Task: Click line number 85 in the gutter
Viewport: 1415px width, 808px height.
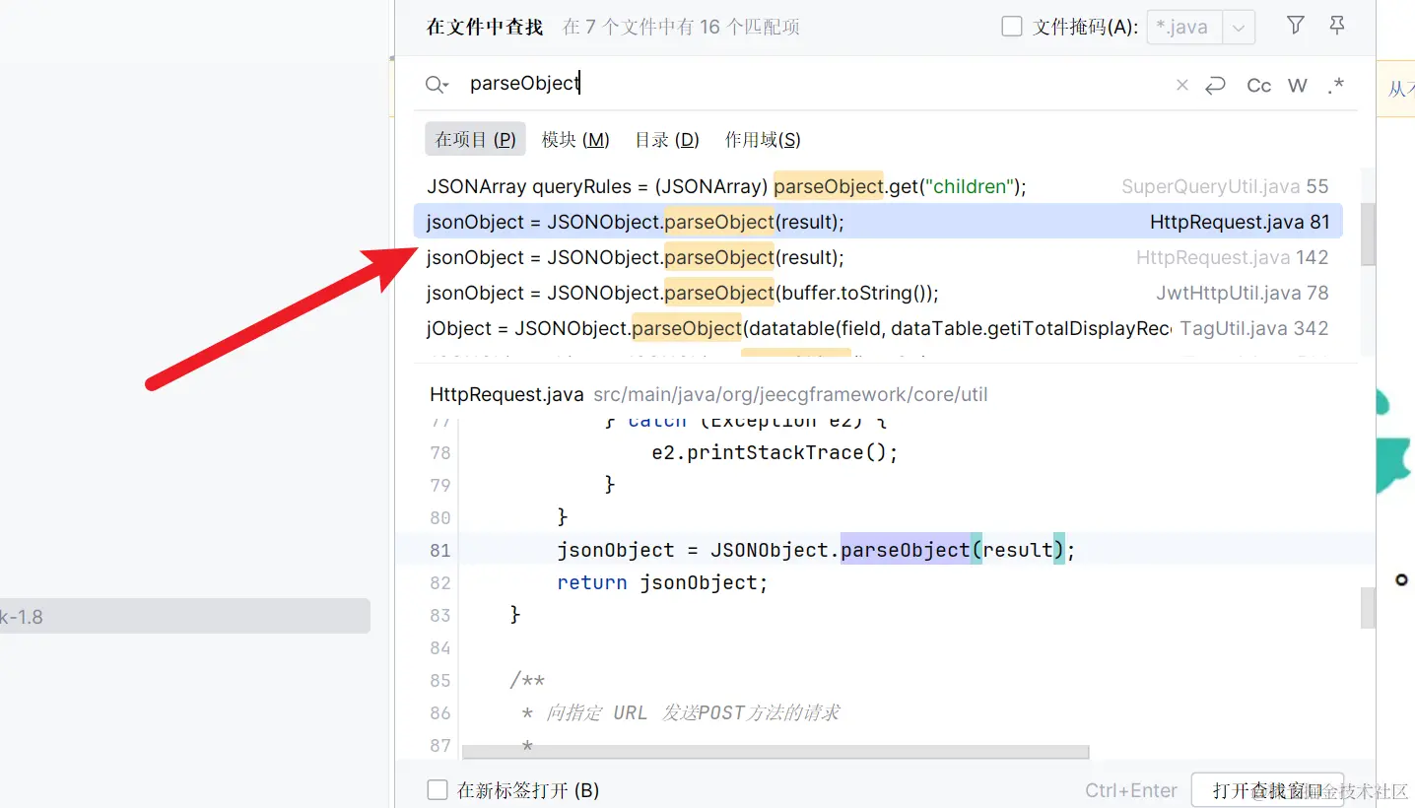Action: (x=440, y=680)
